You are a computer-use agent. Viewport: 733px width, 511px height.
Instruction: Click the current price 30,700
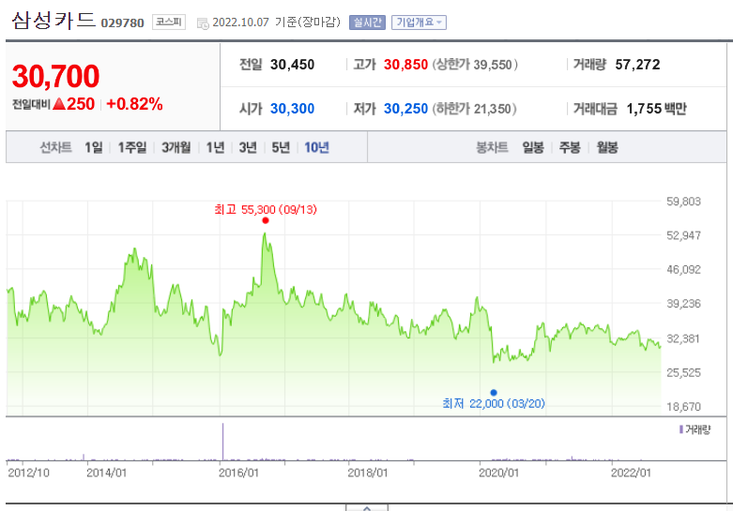tap(55, 76)
